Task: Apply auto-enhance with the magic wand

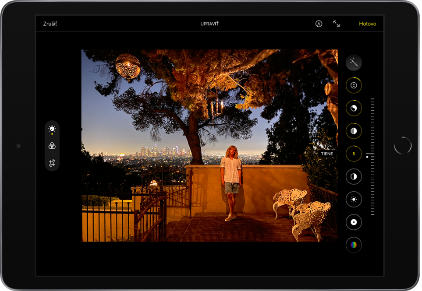Action: tap(354, 62)
